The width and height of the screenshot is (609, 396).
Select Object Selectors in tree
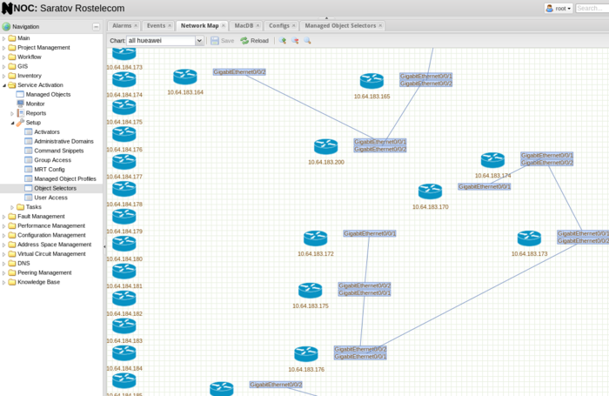coord(55,188)
